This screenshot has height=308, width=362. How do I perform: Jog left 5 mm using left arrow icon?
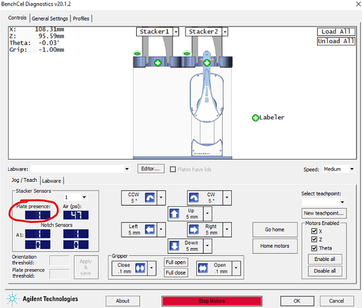tap(150, 229)
